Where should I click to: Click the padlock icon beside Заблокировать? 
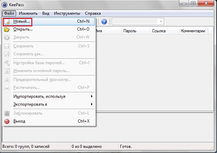click(x=7, y=113)
